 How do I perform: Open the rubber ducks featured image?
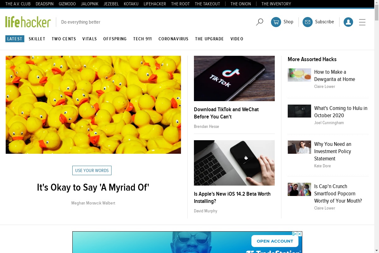coord(93,105)
